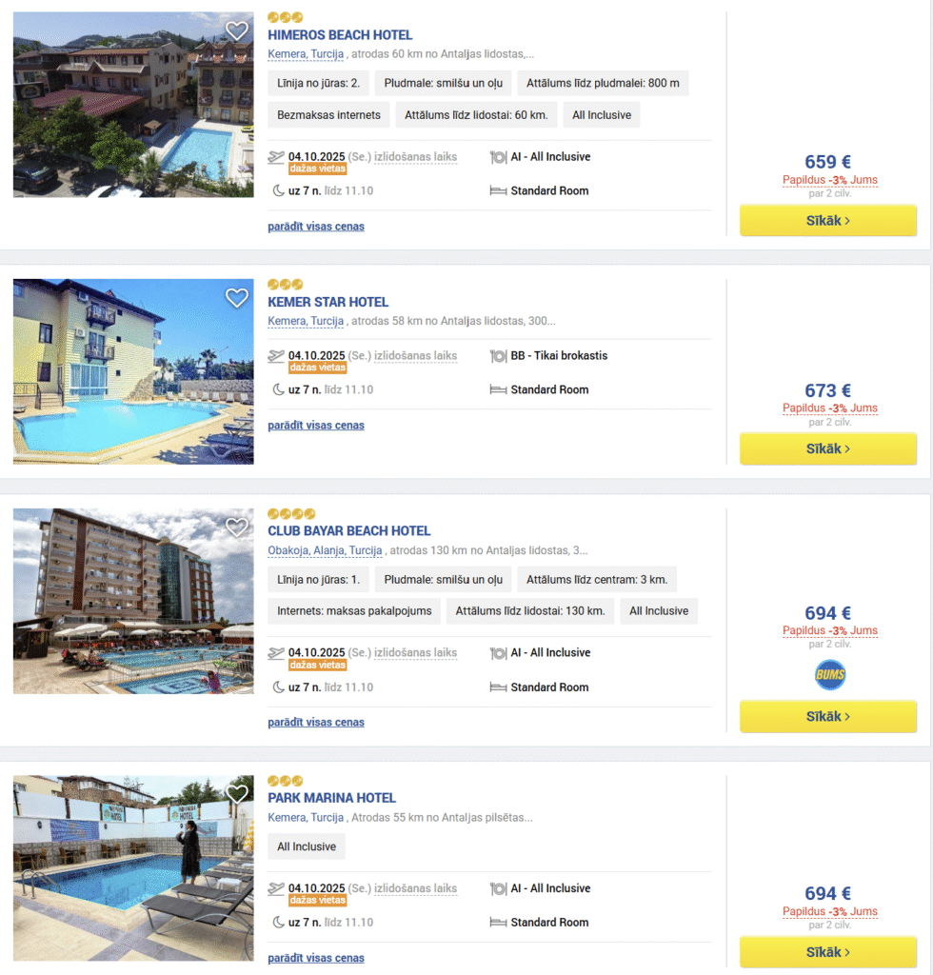Open Park Marina Hotel pool photo
Viewport: 933px width, 975px height.
(133, 867)
